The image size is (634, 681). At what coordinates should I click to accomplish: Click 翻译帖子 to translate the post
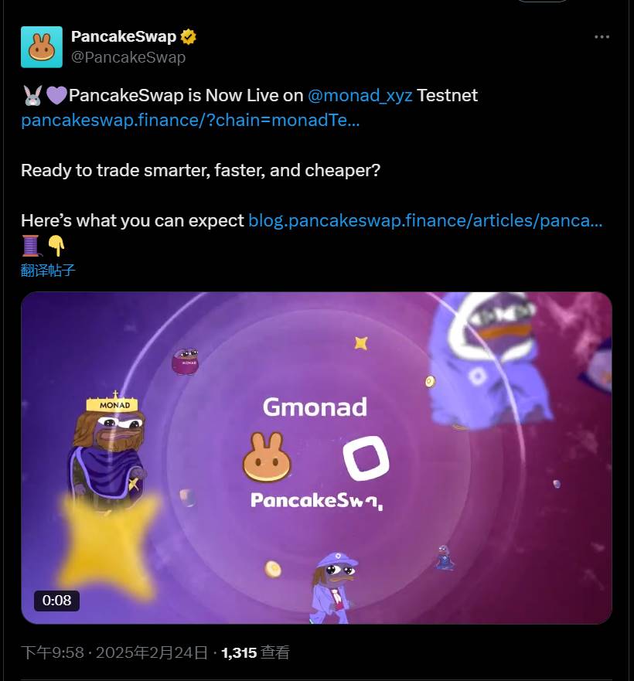coord(49,271)
